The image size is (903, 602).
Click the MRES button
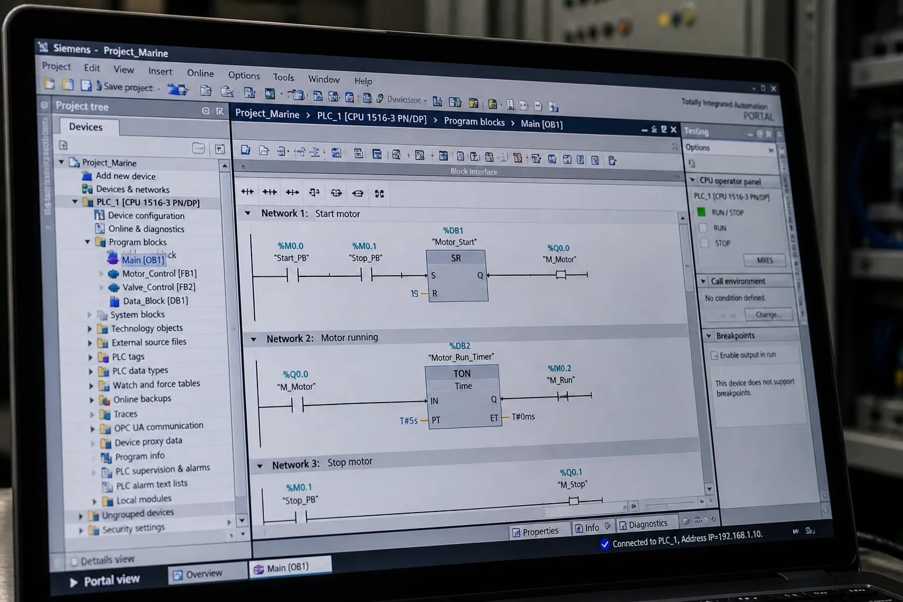coord(765,260)
